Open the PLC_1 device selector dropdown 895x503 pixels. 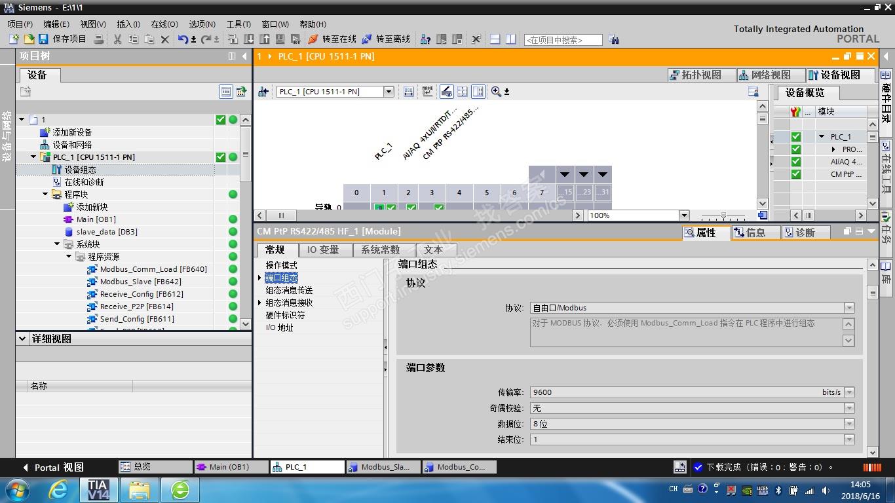[x=389, y=92]
